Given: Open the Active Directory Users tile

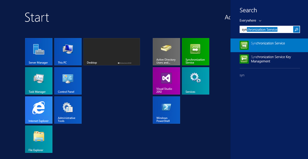Looking at the screenshot, I should (x=166, y=52).
